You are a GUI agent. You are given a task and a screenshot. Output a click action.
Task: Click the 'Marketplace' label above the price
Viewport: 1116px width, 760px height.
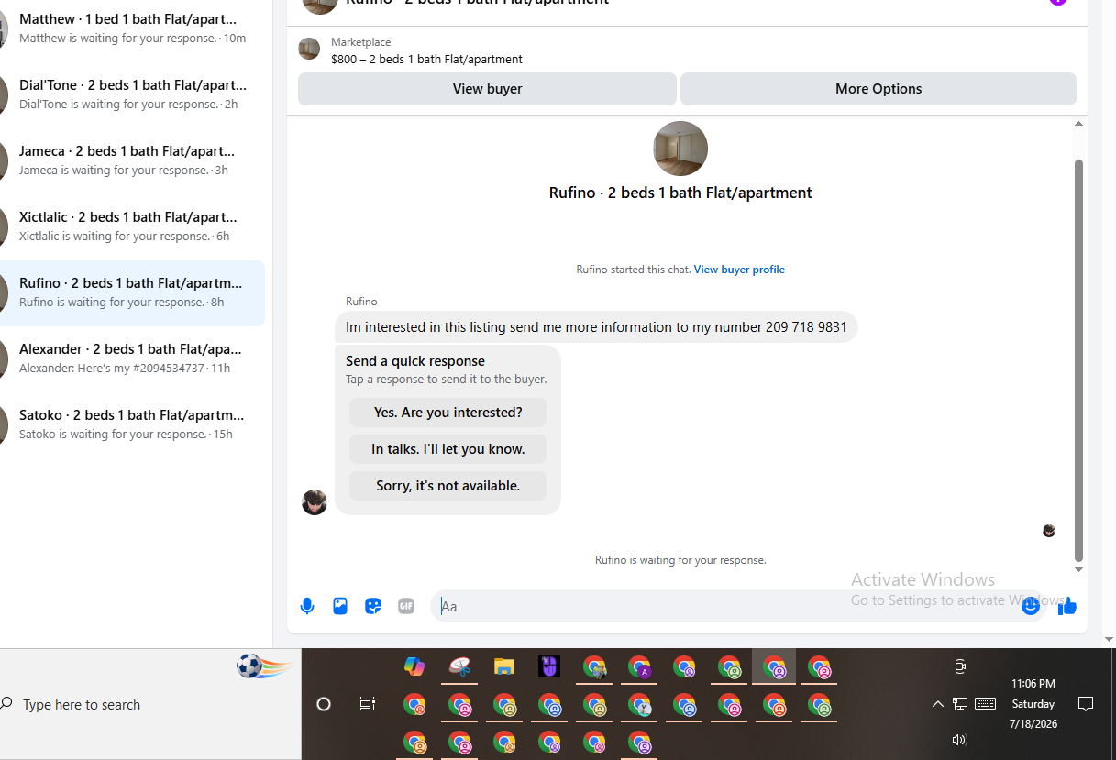coord(360,42)
